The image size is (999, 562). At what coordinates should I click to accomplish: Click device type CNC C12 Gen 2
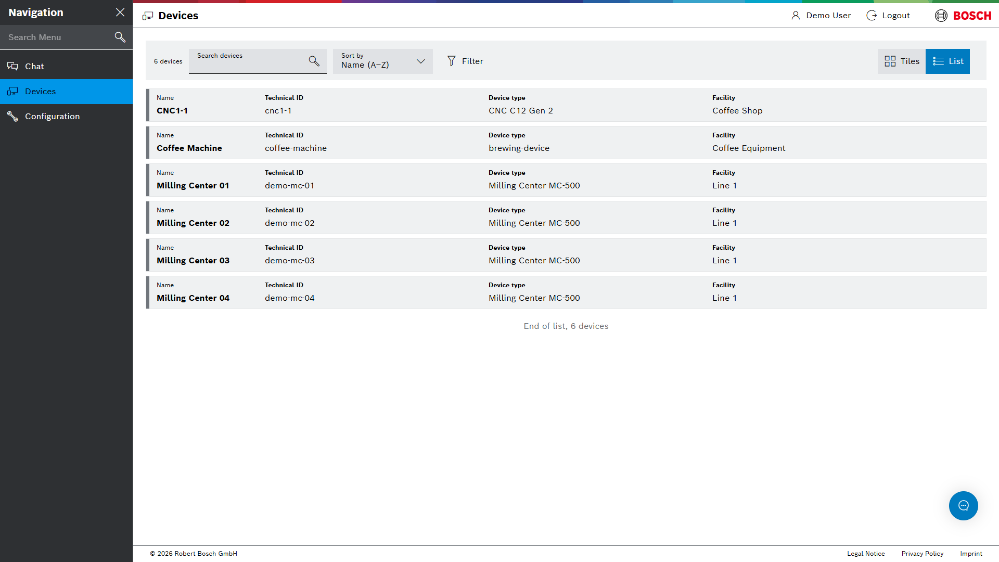pos(521,111)
